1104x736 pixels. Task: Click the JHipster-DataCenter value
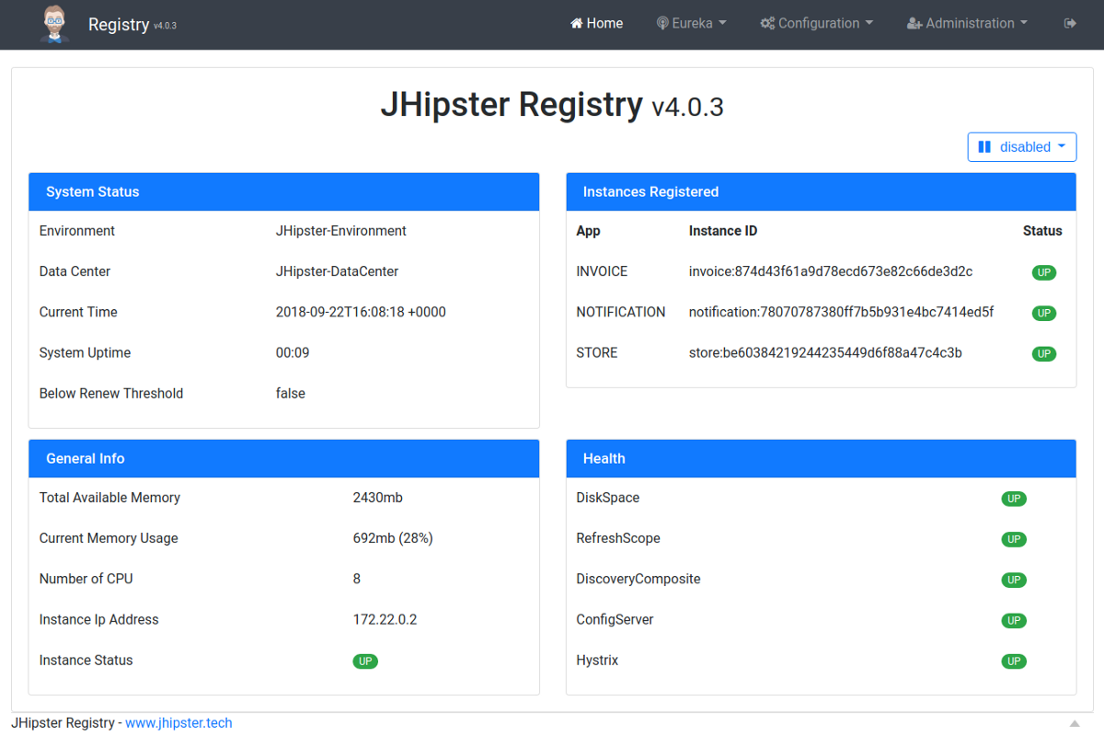(x=337, y=271)
